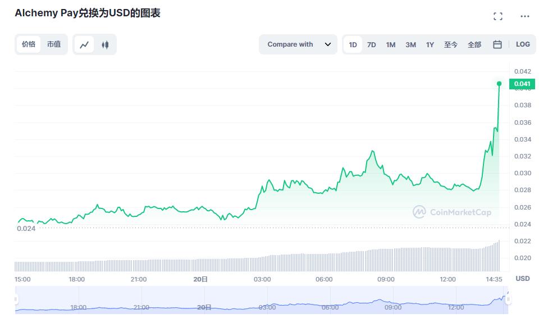
Task: Open the calendar date range picker
Action: tap(497, 44)
